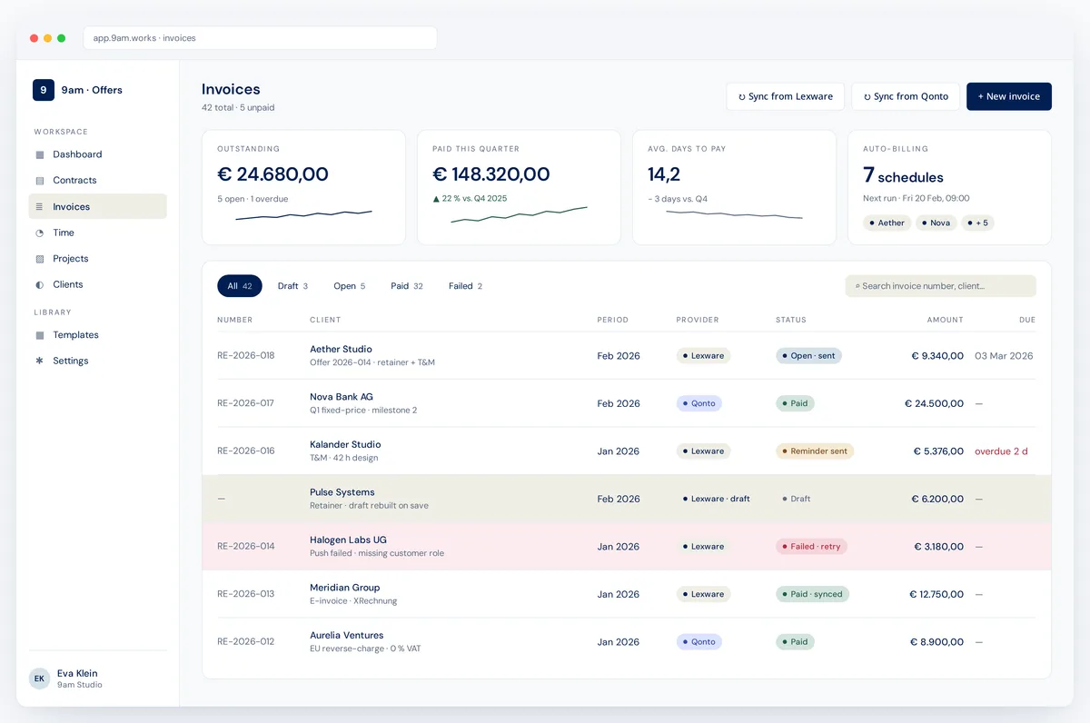The height and width of the screenshot is (723, 1090).
Task: Click the Aether schedule chip
Action: point(887,223)
